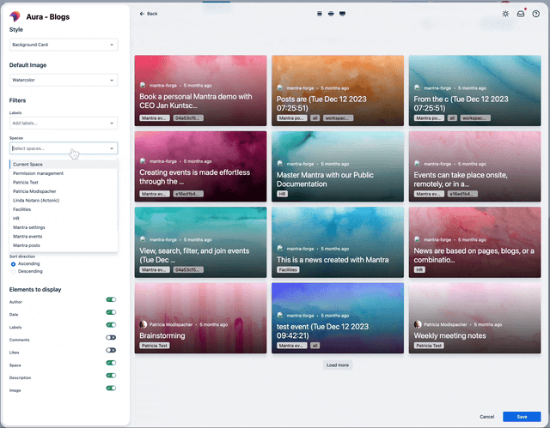Toggle the Image element switch
Screen dimensions: 550x428
[111, 388]
